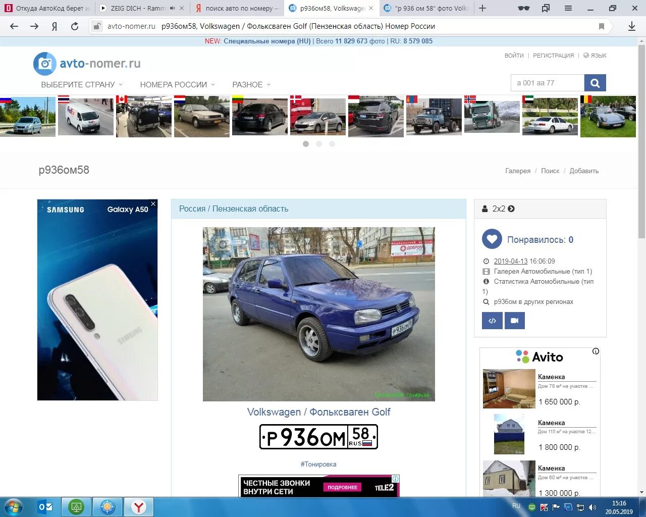The image size is (646, 517).
Task: Mute the ZEIG DICH tab audio
Action: coord(173,8)
